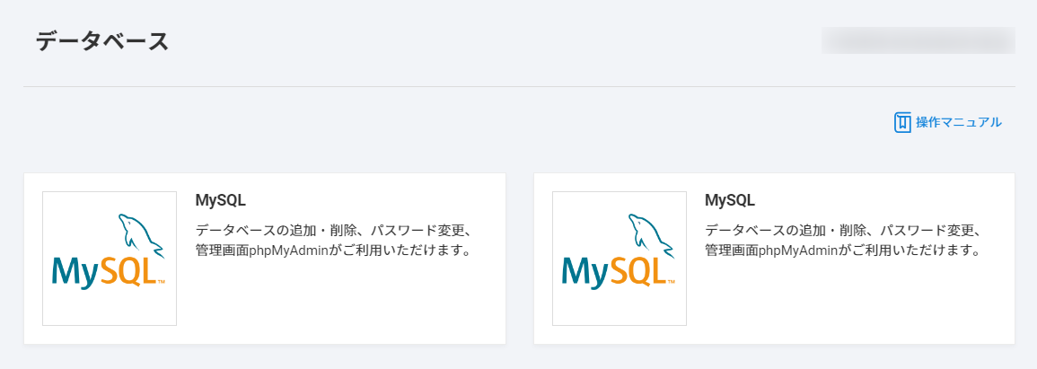Click the データベース page heading
1037x369 pixels.
tap(102, 41)
